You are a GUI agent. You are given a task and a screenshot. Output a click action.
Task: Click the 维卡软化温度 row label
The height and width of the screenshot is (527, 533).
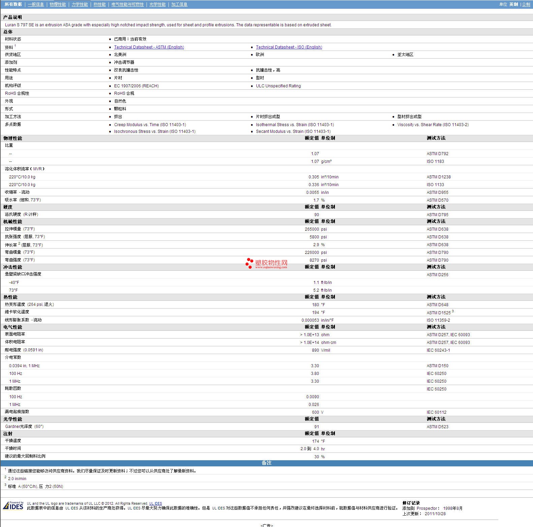tap(17, 312)
